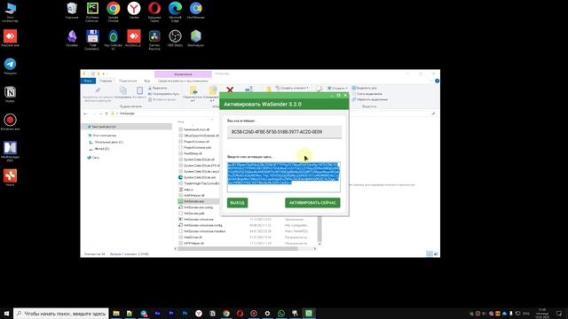
Task: Select WebDriver.dll file row
Action: (191, 237)
